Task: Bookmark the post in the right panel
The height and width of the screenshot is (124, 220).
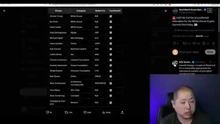Action: [204, 43]
